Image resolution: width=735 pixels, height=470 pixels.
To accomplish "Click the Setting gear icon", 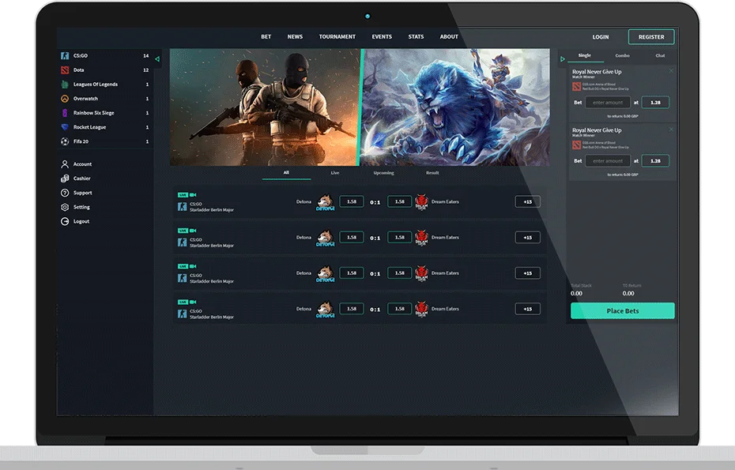I will pos(65,207).
